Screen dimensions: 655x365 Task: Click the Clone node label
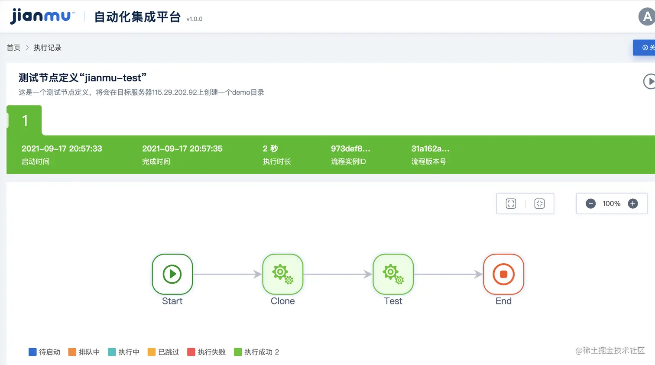(x=283, y=301)
